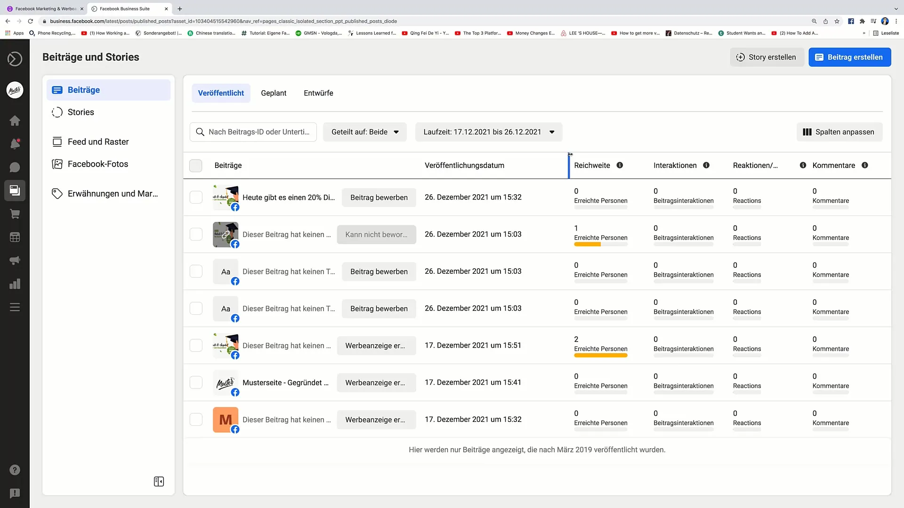Screen dimensions: 904x508
Task: Click the Entwürfe expander tab
Action: (318, 93)
